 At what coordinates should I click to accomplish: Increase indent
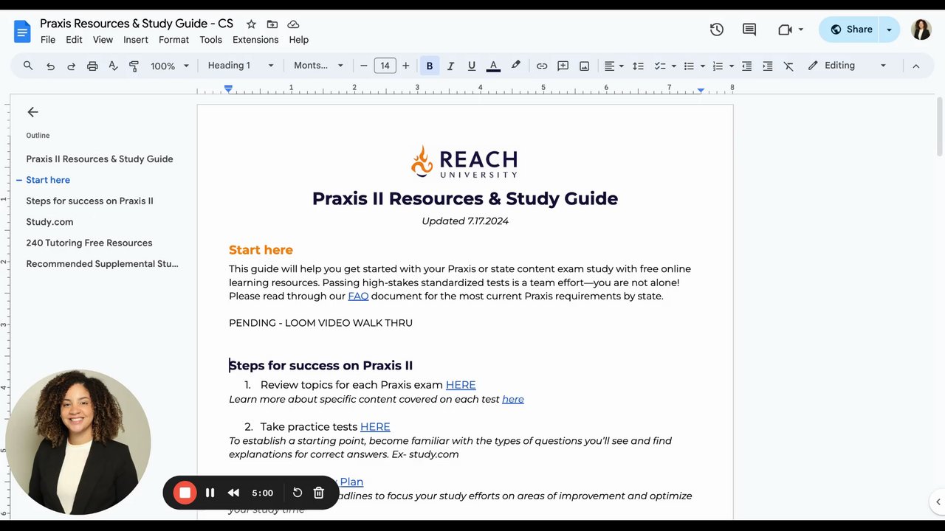pos(768,66)
